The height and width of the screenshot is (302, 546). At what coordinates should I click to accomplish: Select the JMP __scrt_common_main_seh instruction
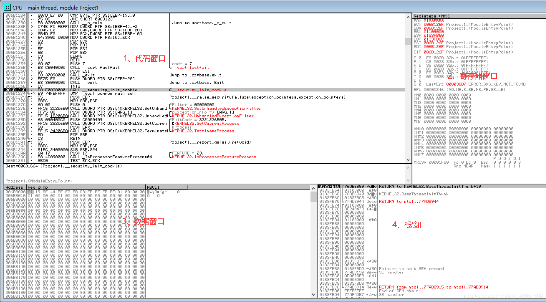click(x=102, y=93)
